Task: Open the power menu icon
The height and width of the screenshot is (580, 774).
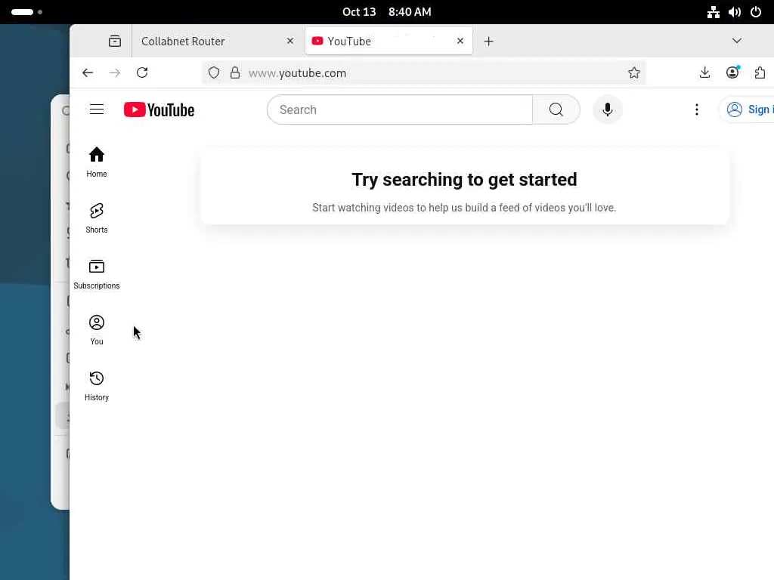Action: (756, 12)
